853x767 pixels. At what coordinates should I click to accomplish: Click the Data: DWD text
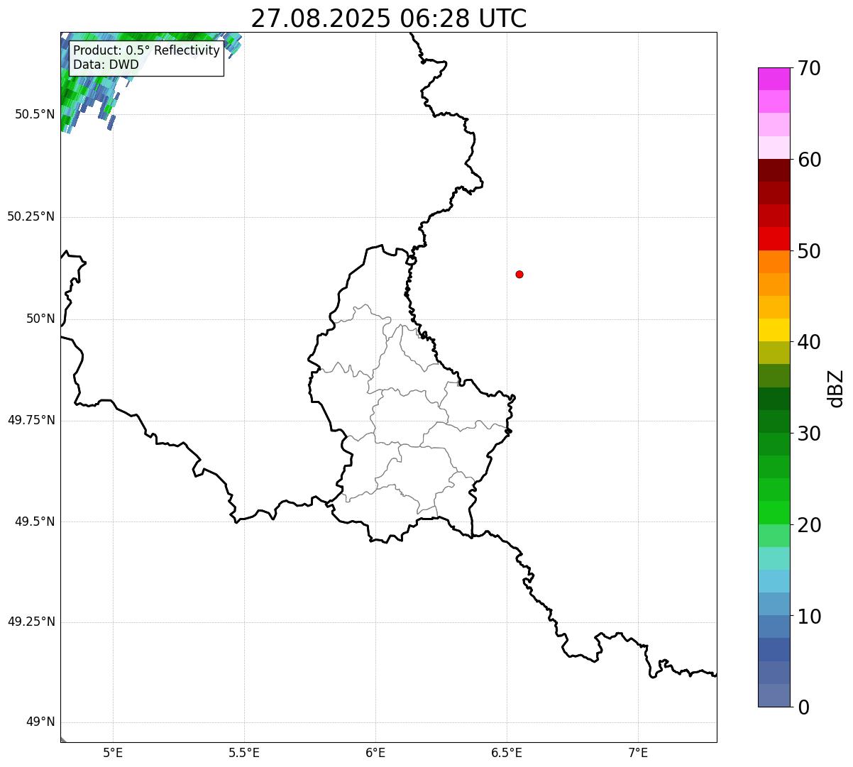click(x=106, y=65)
